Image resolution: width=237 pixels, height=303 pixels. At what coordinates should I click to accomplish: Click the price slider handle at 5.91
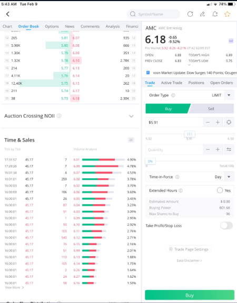pyautogui.click(x=190, y=134)
